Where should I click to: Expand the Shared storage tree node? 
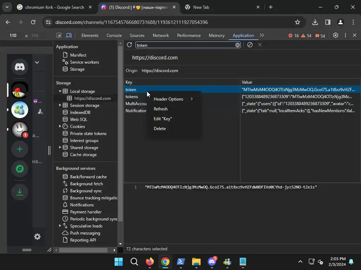click(60, 147)
